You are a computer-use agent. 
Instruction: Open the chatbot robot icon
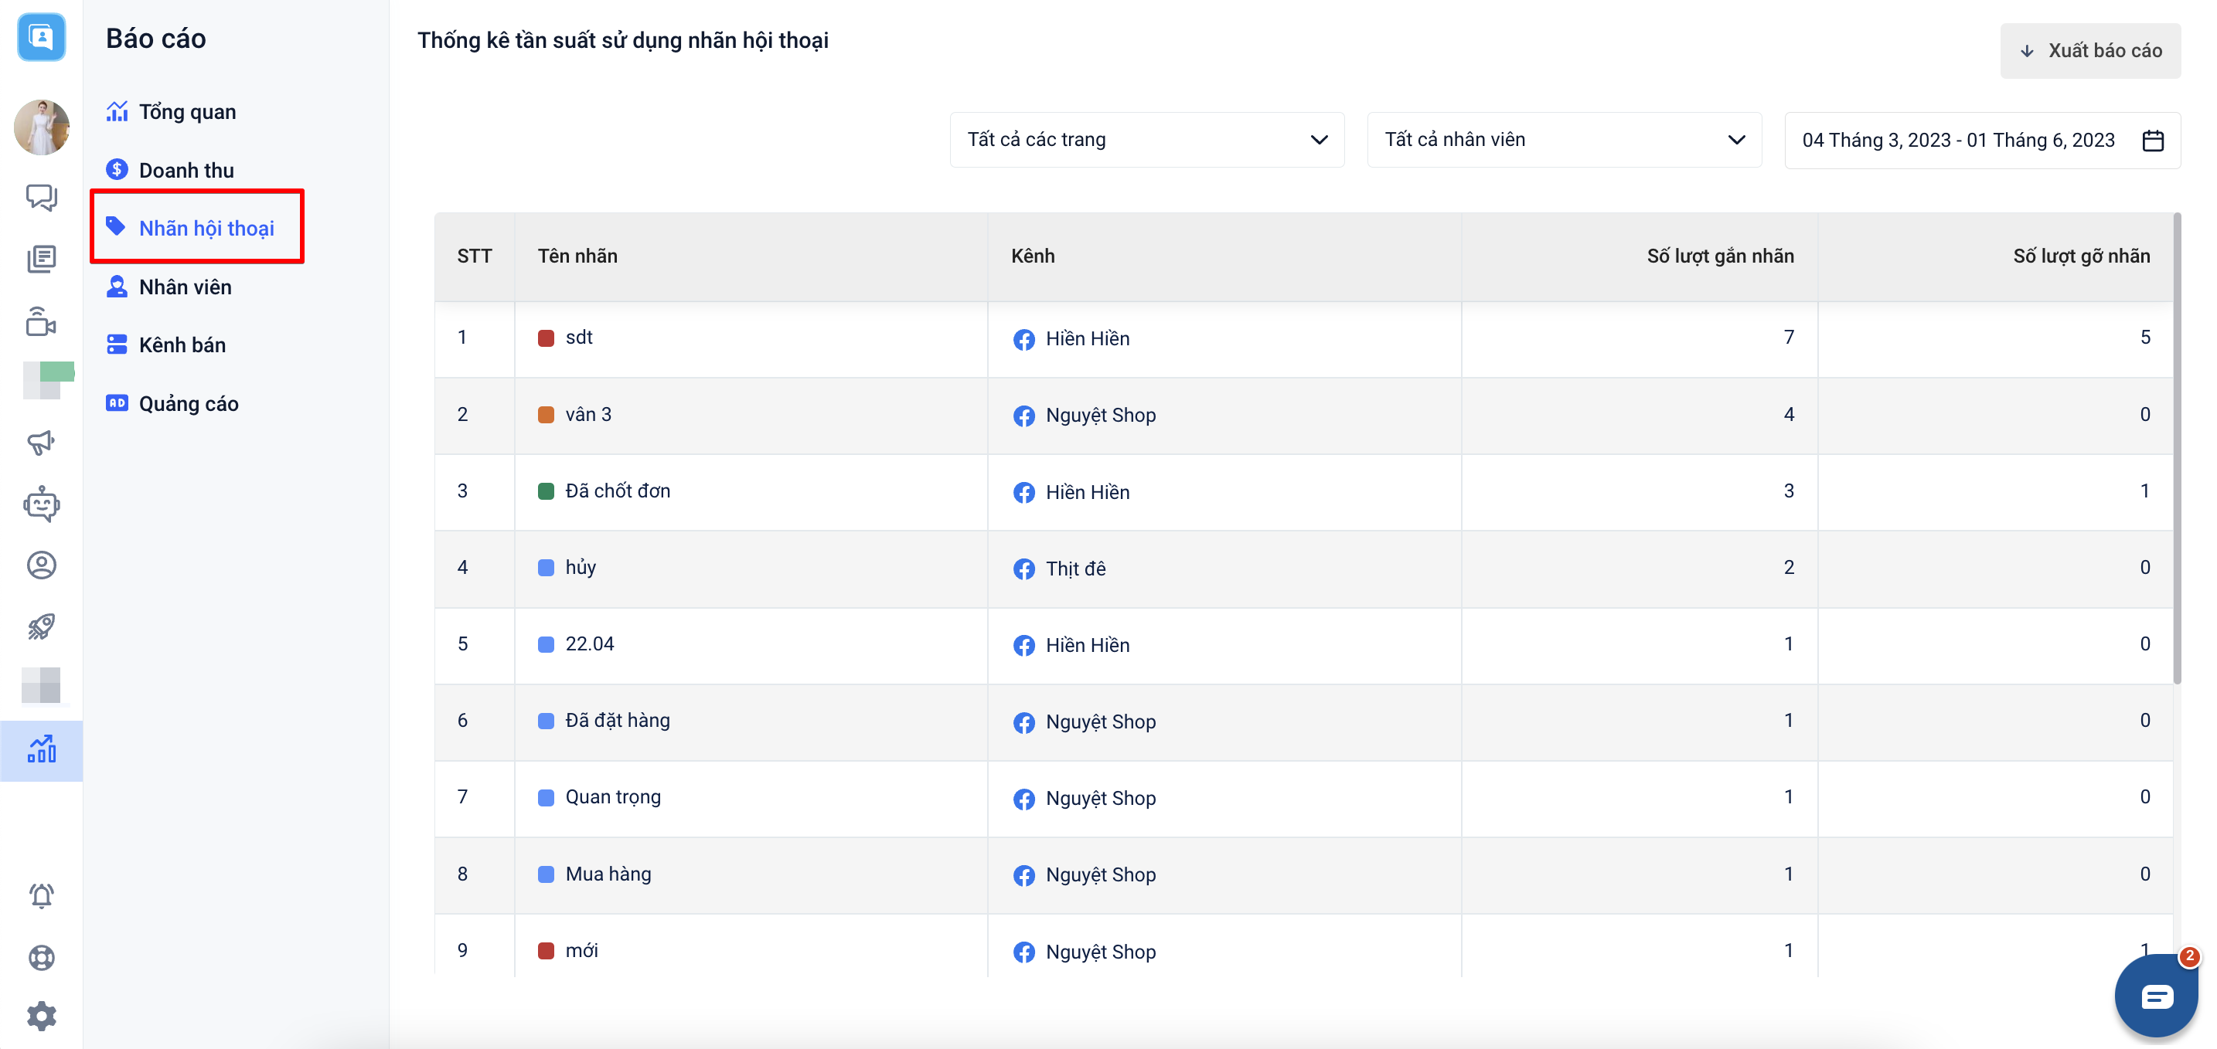pos(40,504)
